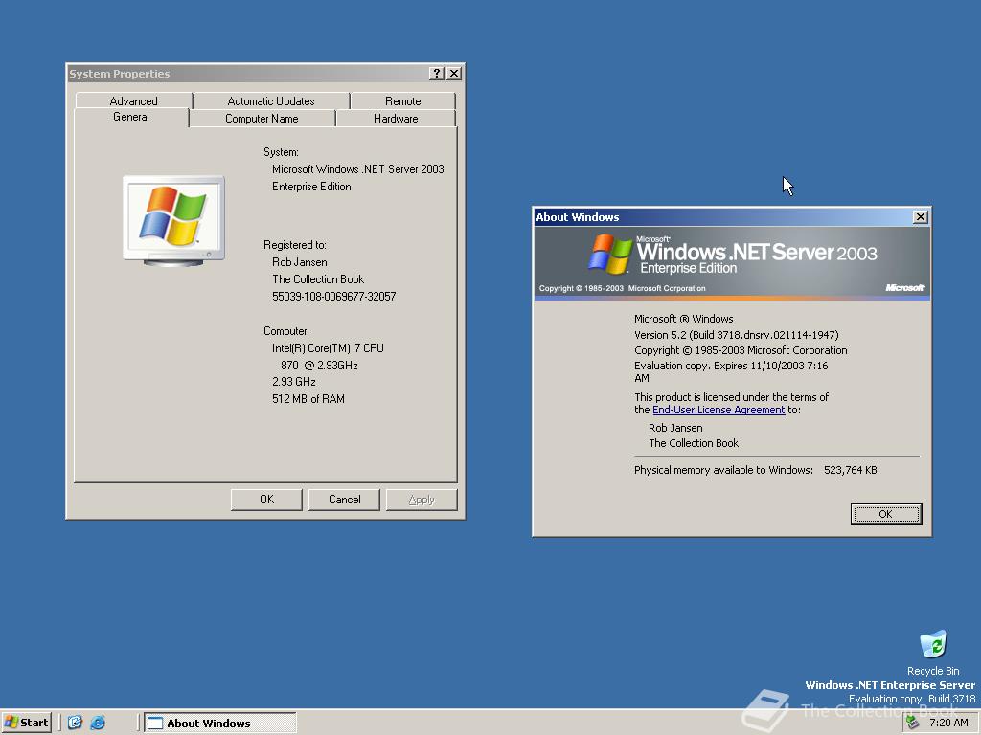This screenshot has width=981, height=735.
Task: Click 'Rob Jansen' in About Windows
Action: click(675, 428)
